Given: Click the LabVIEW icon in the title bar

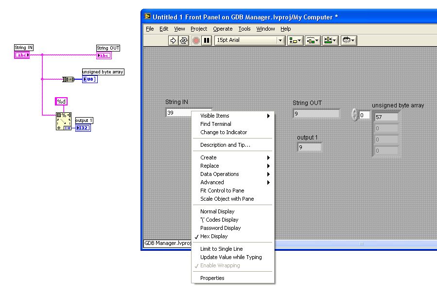Looking at the screenshot, I should [x=147, y=17].
